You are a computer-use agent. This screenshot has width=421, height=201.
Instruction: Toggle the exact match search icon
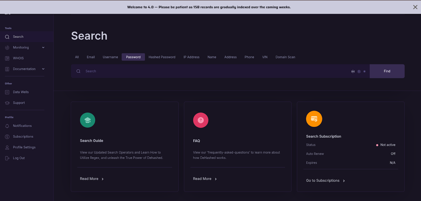coord(353,71)
